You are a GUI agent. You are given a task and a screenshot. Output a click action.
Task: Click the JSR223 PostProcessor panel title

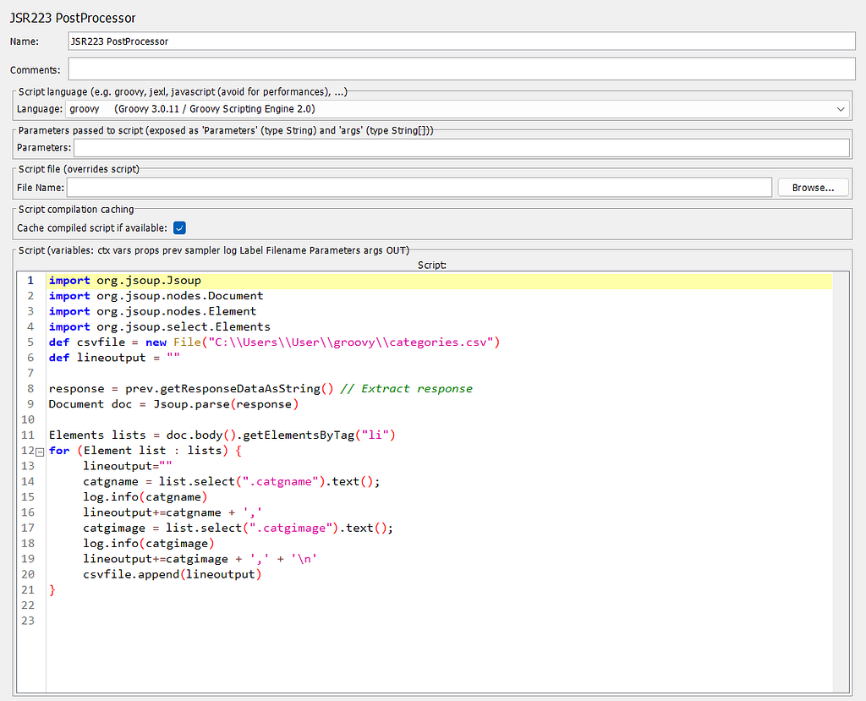pos(73,18)
